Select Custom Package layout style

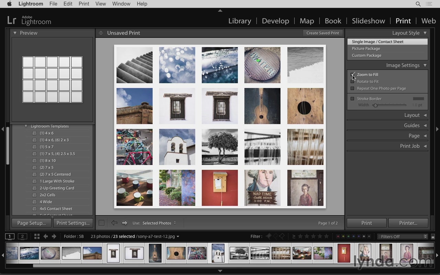(387, 55)
